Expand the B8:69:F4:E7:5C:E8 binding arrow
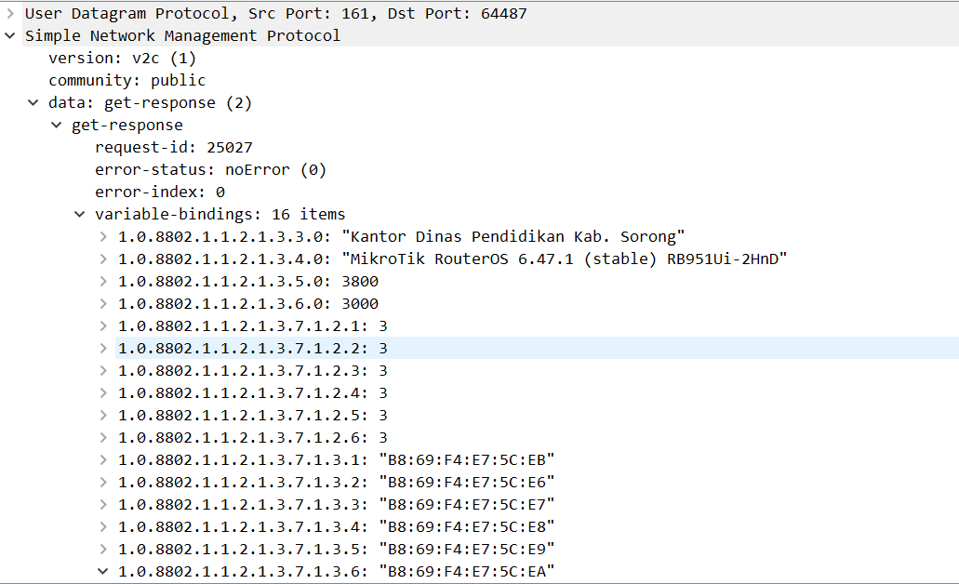 coord(102,526)
